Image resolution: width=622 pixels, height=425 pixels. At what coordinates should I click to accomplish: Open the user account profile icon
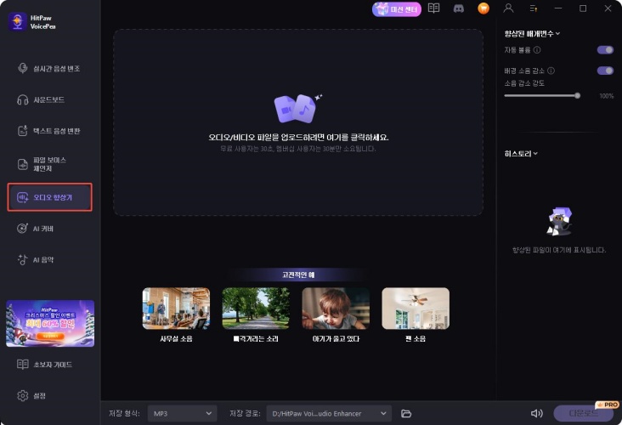pos(508,8)
